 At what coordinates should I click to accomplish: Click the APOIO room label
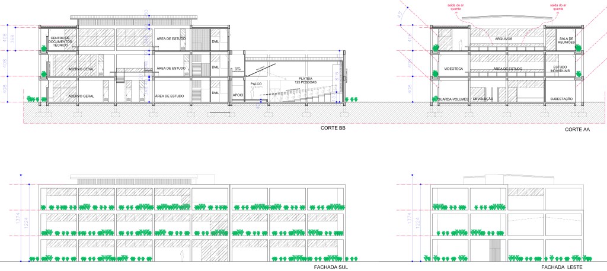tap(238, 94)
